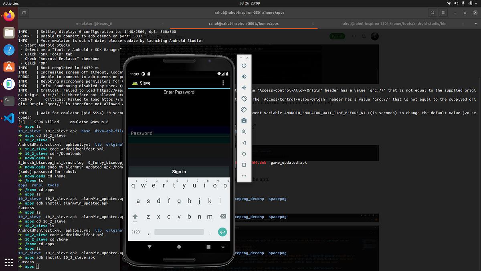The width and height of the screenshot is (481, 271).
Task: Switch keyboard to symbols with ?123 key
Action: [x=136, y=232]
